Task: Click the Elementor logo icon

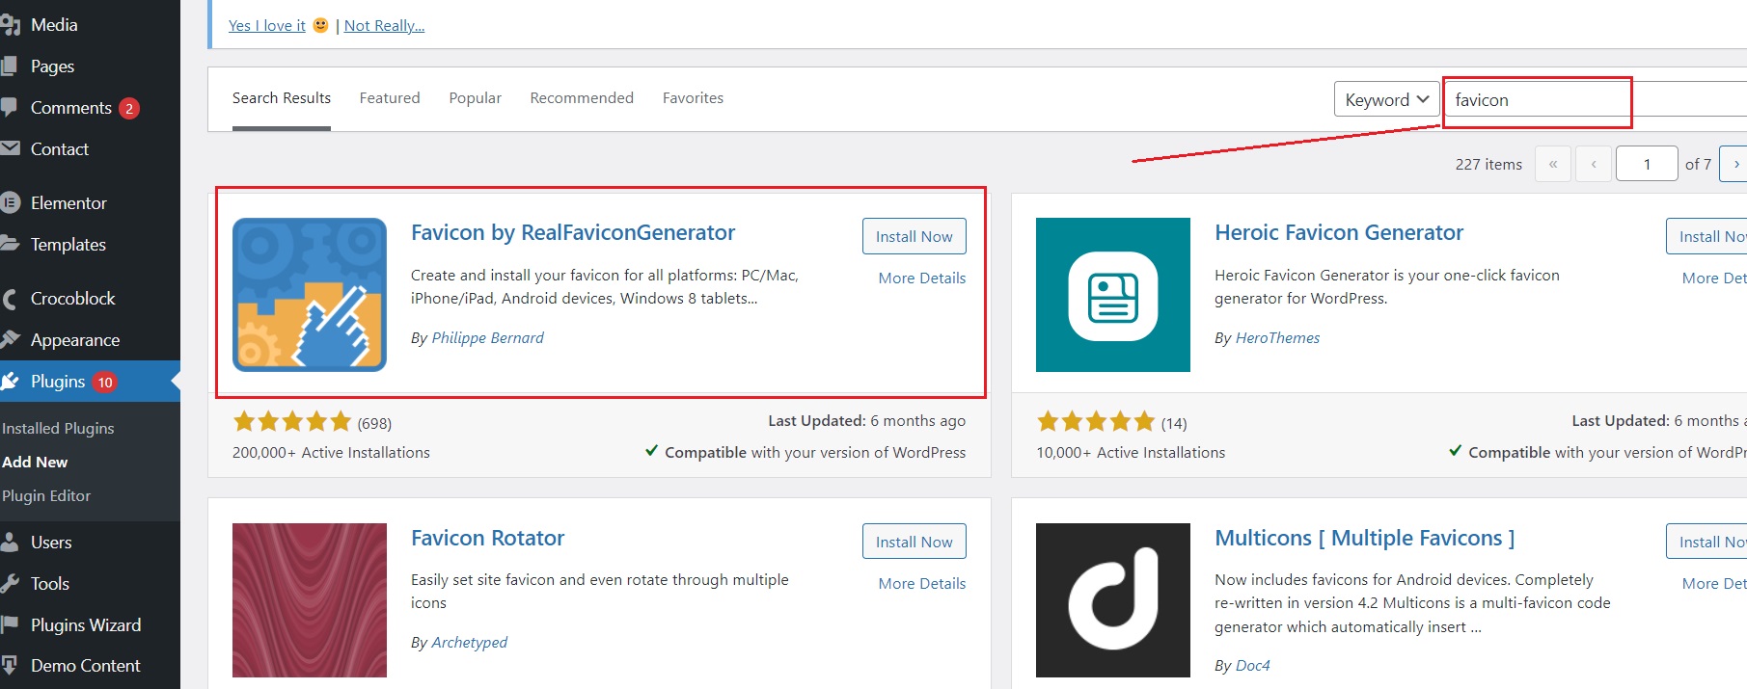Action: (x=10, y=202)
